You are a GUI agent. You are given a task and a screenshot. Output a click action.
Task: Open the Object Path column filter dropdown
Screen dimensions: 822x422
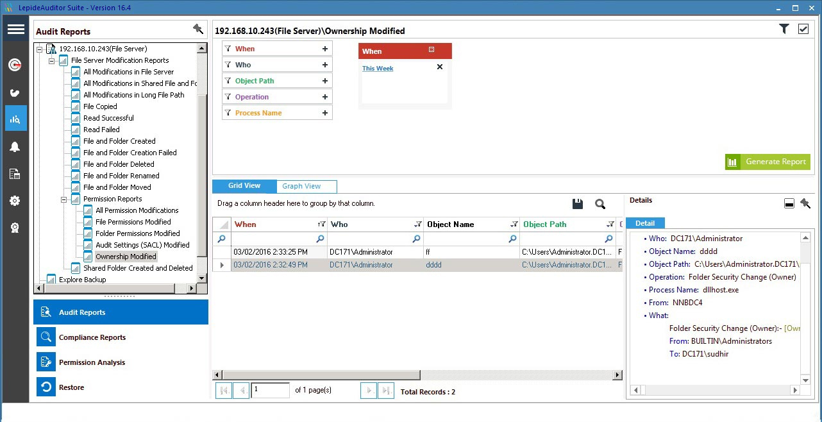click(x=610, y=224)
